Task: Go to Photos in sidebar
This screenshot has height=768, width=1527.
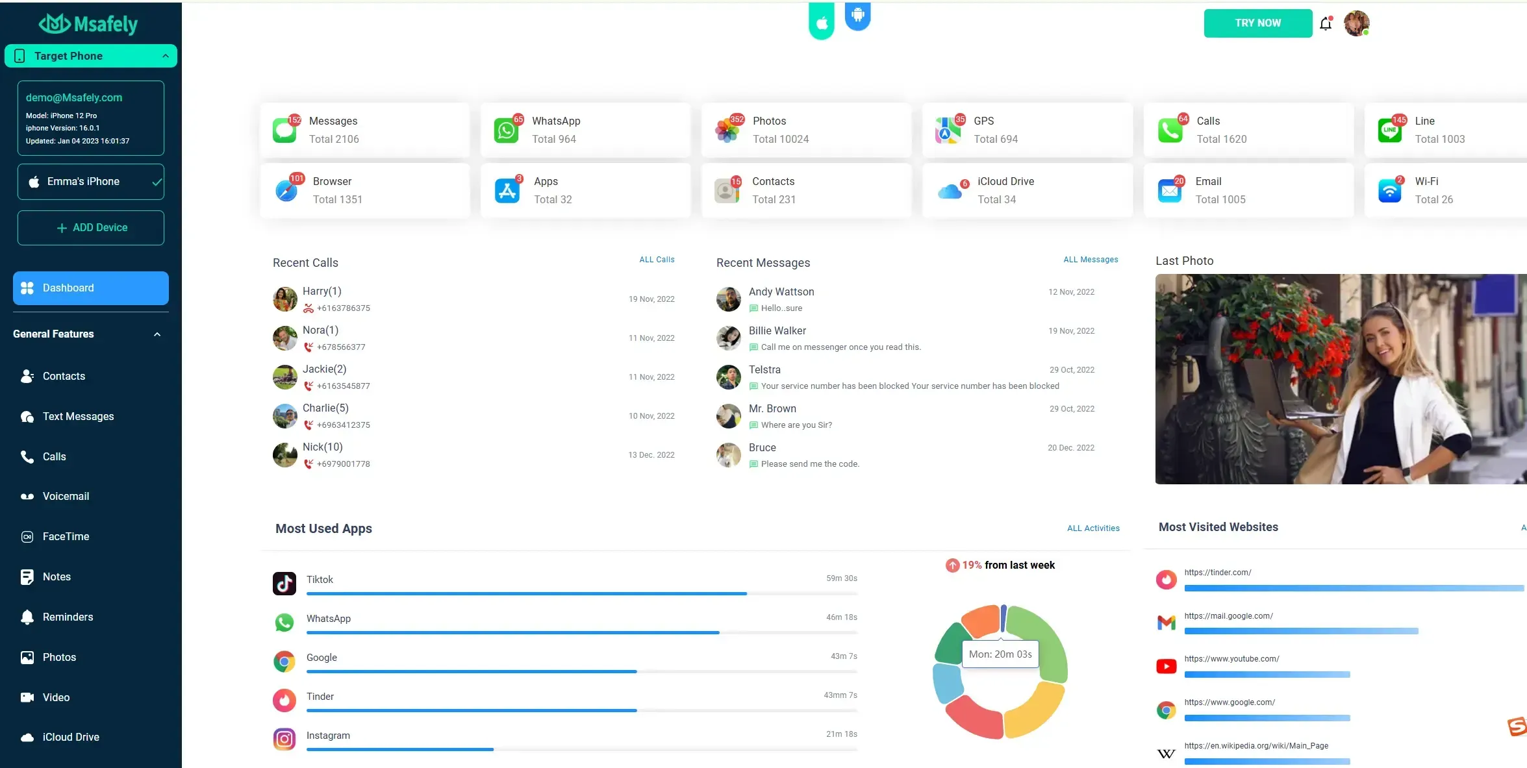Action: 59,658
